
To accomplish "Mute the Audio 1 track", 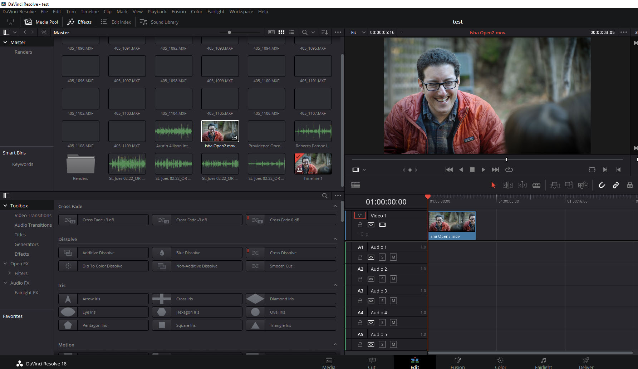I will [x=393, y=257].
